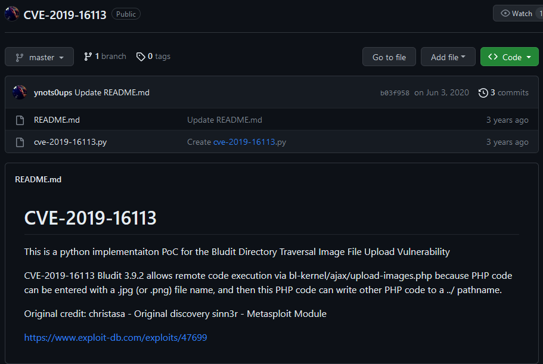
Task: Click the Public visibility badge
Action: click(x=126, y=14)
